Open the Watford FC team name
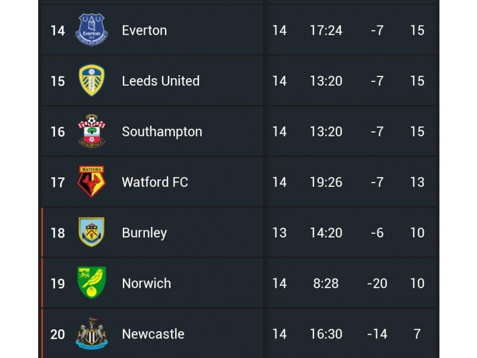Screen dimensions: 477x358 [x=155, y=182]
